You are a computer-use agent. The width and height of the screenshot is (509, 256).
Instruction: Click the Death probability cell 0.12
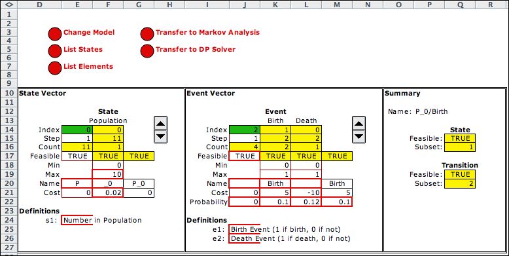(x=306, y=202)
